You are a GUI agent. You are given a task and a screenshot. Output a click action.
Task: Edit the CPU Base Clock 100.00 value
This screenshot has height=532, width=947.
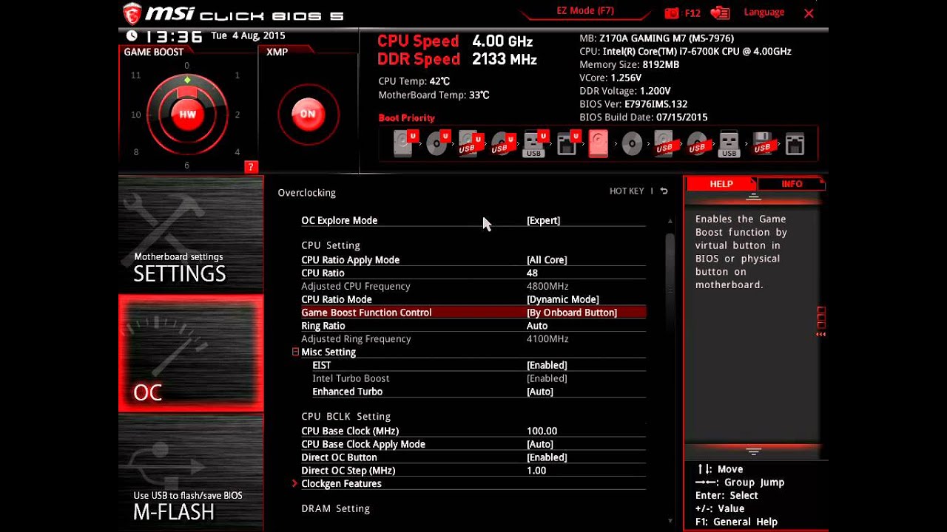(542, 431)
